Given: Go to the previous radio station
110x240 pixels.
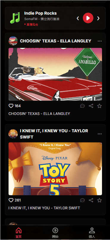Looking at the screenshot, I should click(x=78, y=19).
